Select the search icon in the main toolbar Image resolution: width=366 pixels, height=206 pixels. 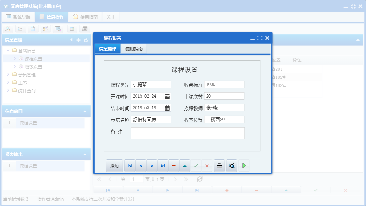[7, 29]
